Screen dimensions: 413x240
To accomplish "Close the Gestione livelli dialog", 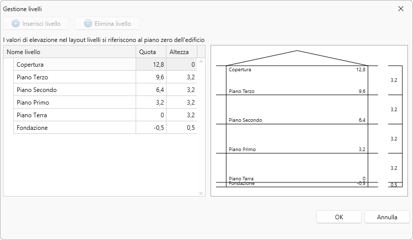I will point(401,9).
